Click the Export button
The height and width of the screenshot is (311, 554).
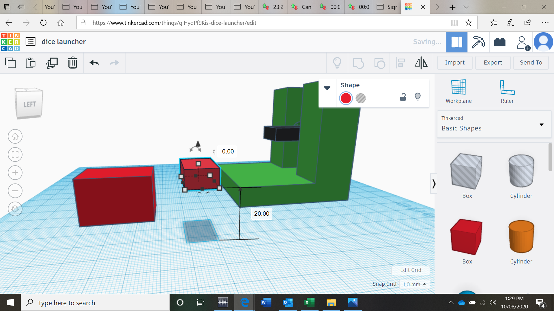coord(493,62)
